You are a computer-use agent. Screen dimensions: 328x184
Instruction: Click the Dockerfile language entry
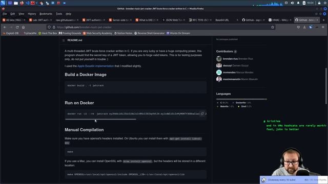(242, 103)
